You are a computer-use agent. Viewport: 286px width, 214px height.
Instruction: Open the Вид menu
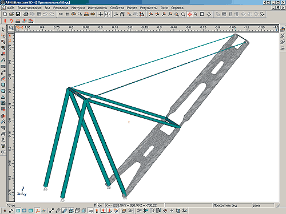tap(47, 8)
